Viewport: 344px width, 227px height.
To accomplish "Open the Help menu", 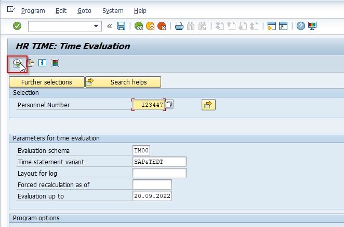I will pos(140,11).
